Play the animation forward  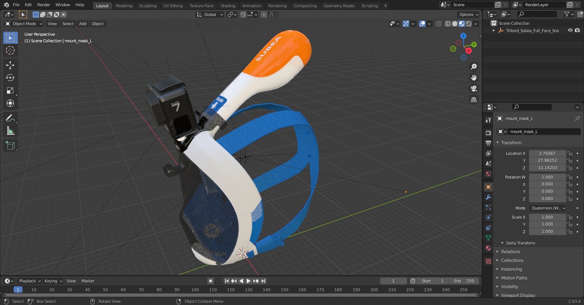click(249, 281)
